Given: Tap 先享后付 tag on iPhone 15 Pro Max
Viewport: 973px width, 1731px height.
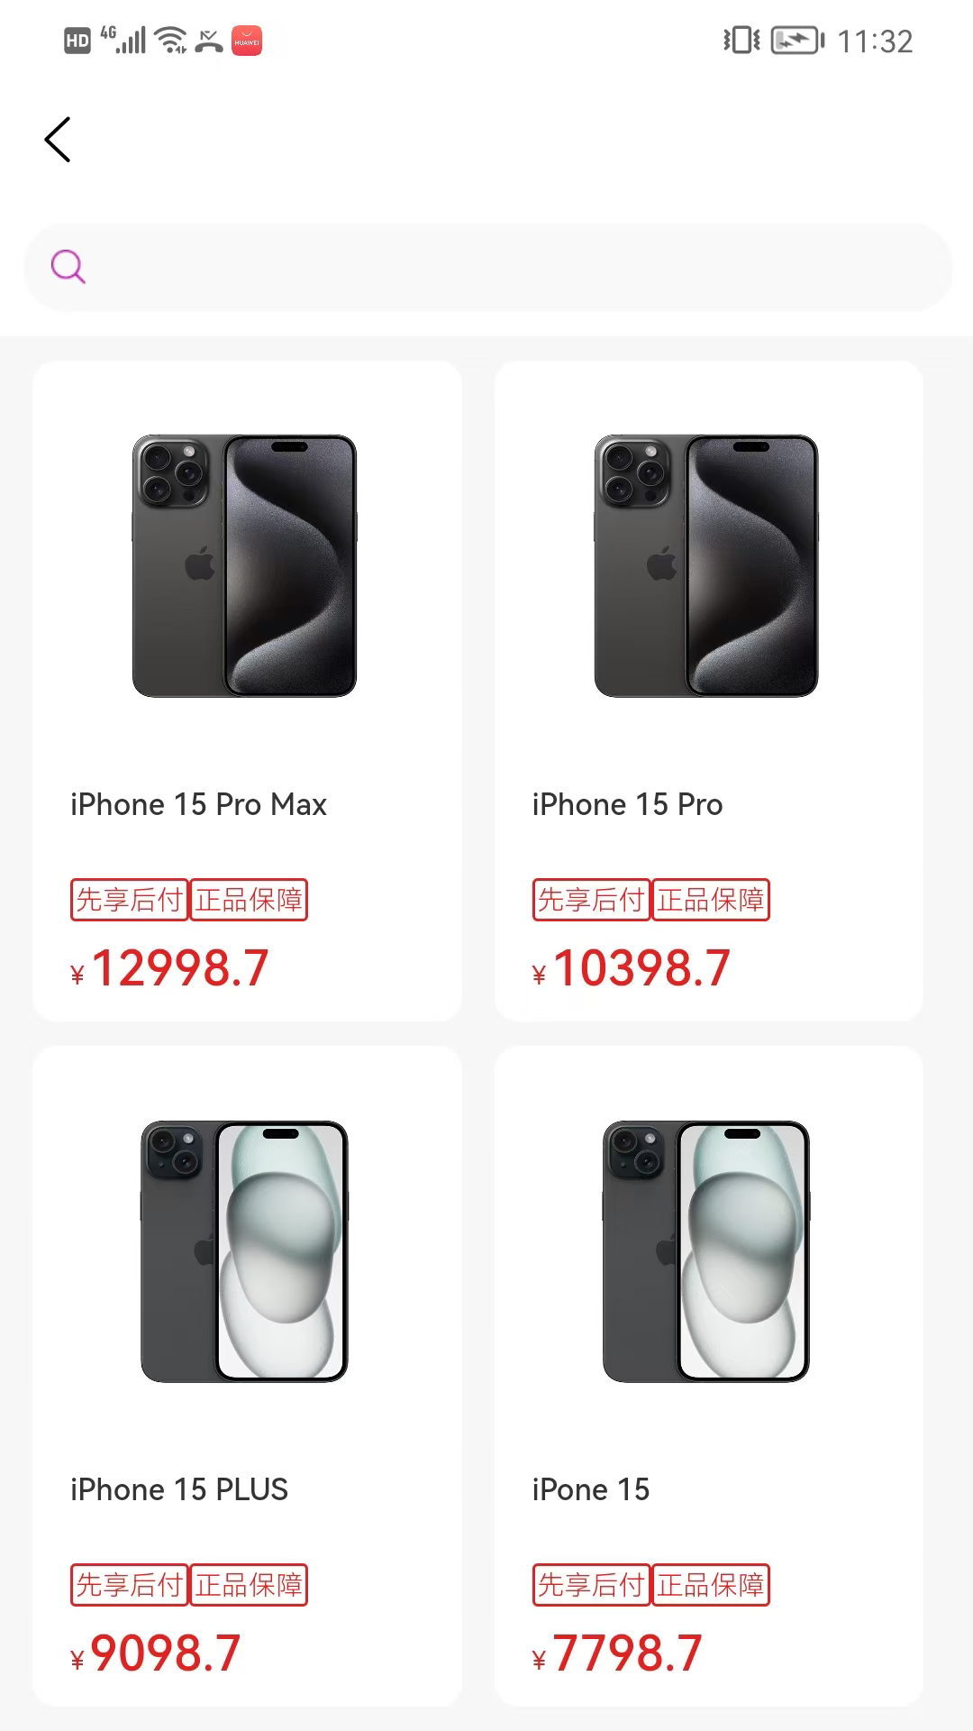Looking at the screenshot, I should pos(130,900).
